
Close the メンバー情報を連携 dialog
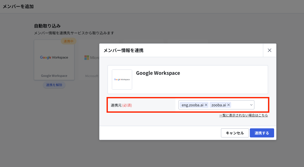click(x=270, y=50)
